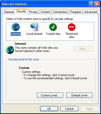Click the question mark help button
This screenshot has width=101, height=114.
coord(91,4)
